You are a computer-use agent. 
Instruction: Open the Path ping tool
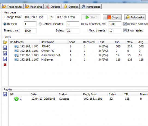[x=34, y=7]
